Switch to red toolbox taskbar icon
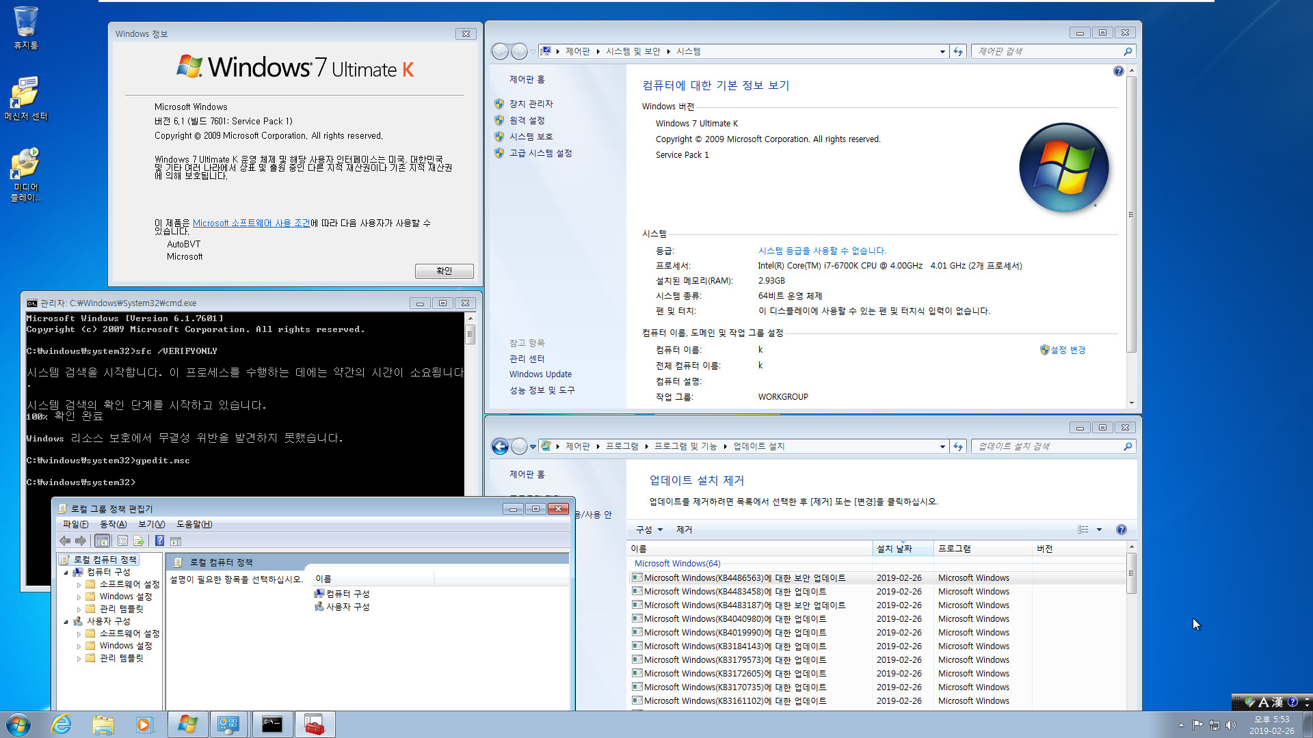This screenshot has width=1313, height=738. point(315,724)
